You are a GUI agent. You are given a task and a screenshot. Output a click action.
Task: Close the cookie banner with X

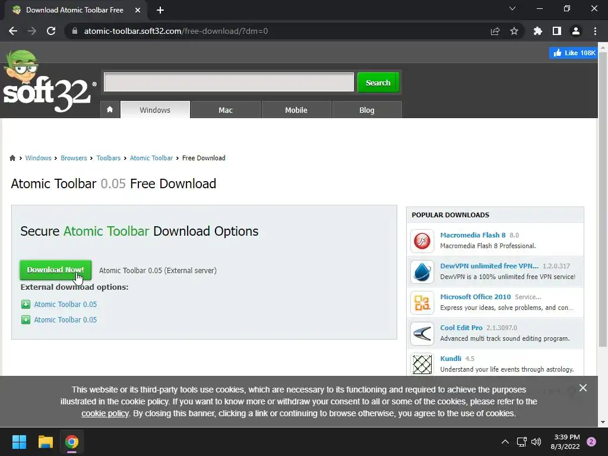(583, 388)
